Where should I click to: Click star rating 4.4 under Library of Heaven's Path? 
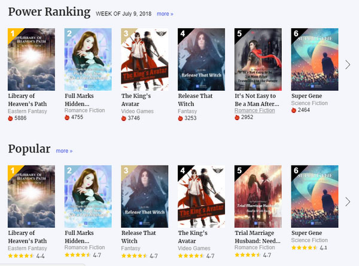(26, 256)
